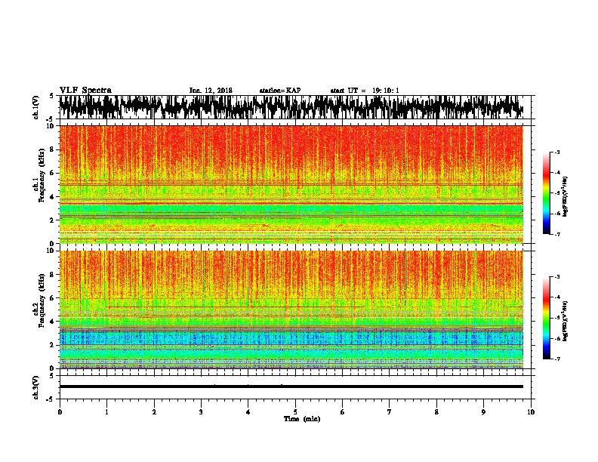Click the time axis tick label 4

248,412
